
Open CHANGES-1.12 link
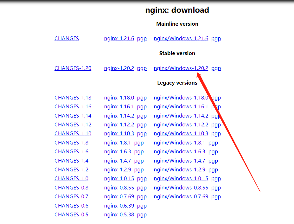tap(73, 125)
